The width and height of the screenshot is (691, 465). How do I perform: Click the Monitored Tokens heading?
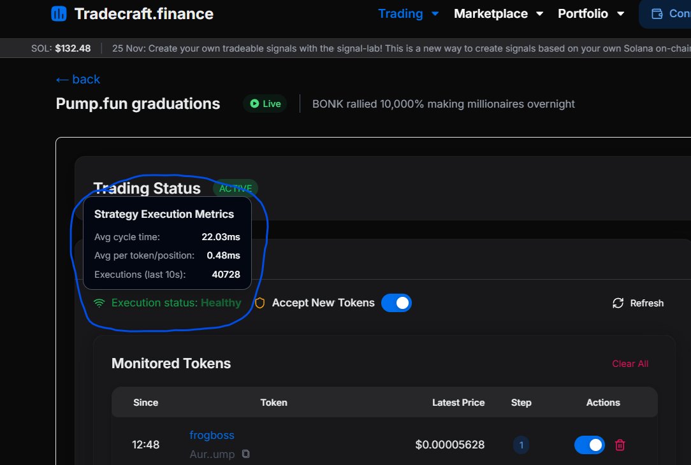point(171,364)
